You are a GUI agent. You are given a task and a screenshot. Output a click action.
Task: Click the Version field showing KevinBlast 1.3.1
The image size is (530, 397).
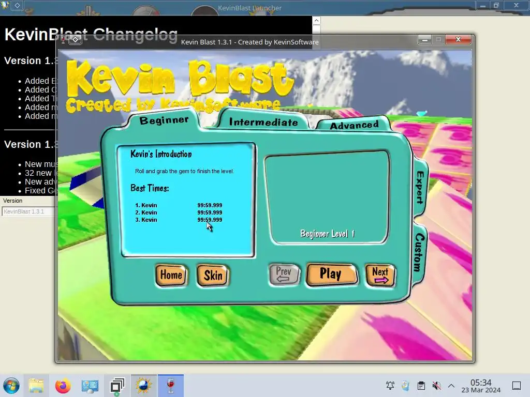tap(28, 211)
